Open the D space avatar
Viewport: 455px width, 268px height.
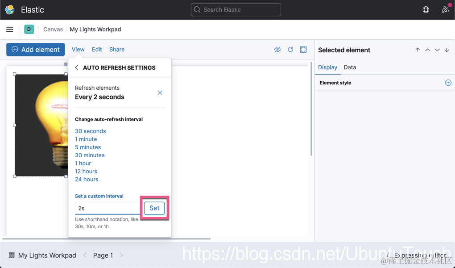pyautogui.click(x=29, y=29)
